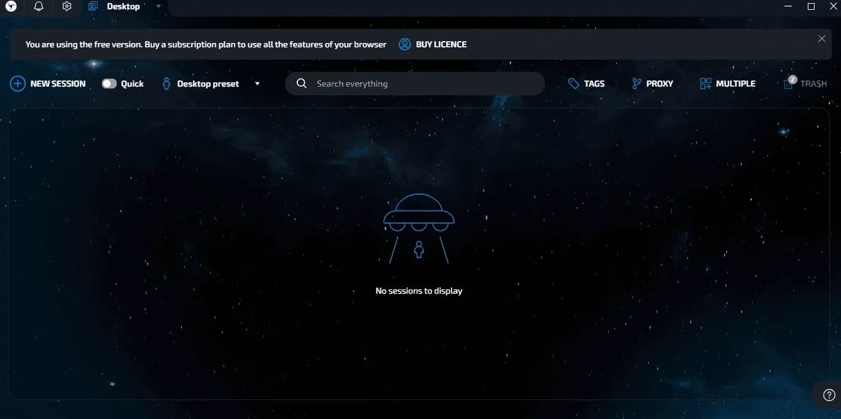
Task: Open the Tags manager
Action: 586,83
